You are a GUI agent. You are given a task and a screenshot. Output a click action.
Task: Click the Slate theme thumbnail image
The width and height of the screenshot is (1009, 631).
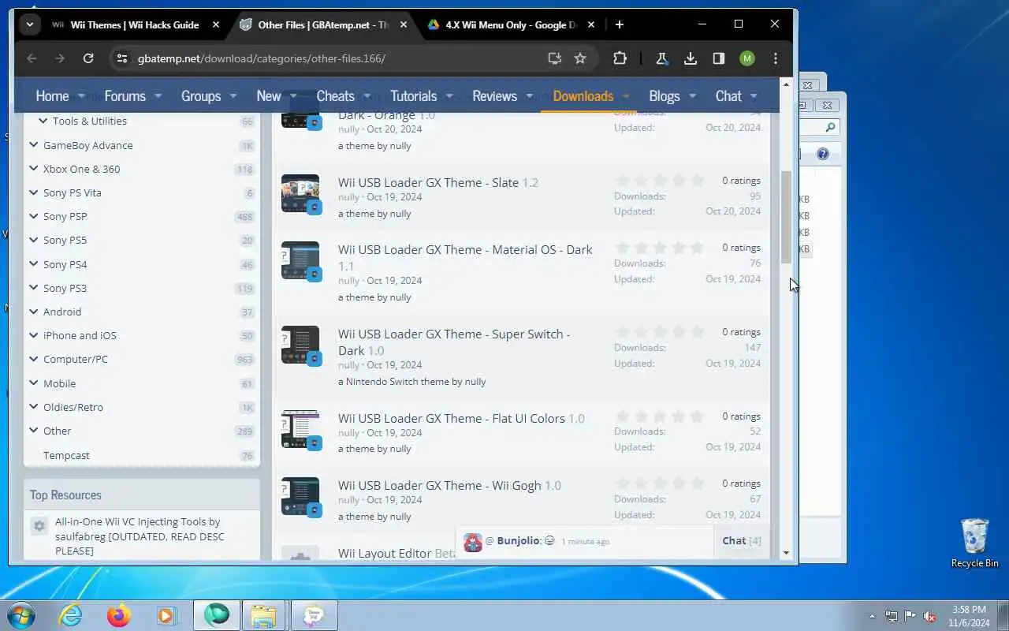click(x=300, y=193)
